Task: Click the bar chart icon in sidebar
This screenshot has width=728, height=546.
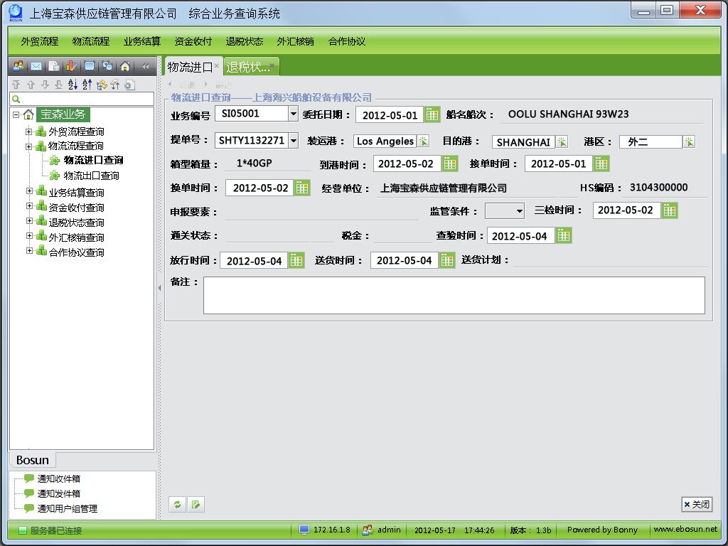Action: tap(72, 66)
